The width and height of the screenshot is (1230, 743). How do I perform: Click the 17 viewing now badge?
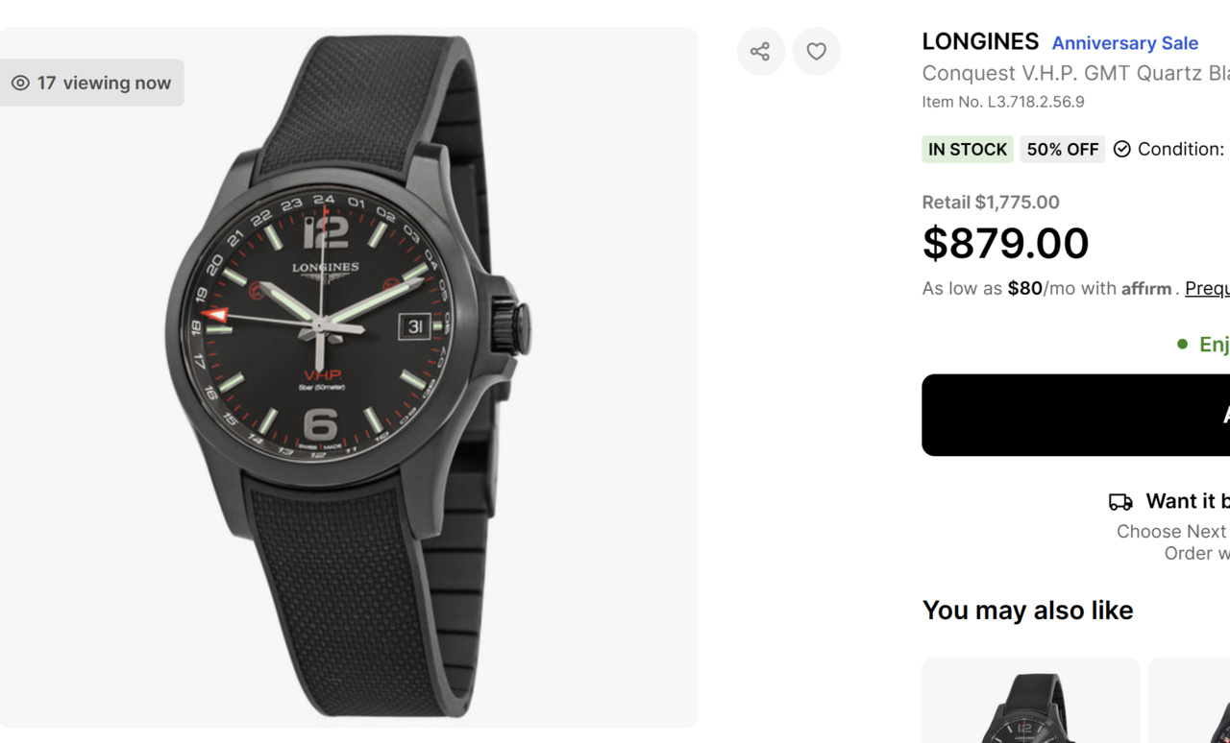pyautogui.click(x=92, y=84)
